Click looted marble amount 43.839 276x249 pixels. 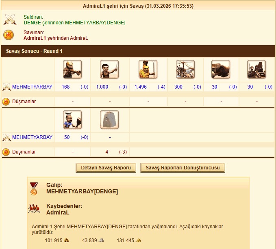tap(89, 240)
